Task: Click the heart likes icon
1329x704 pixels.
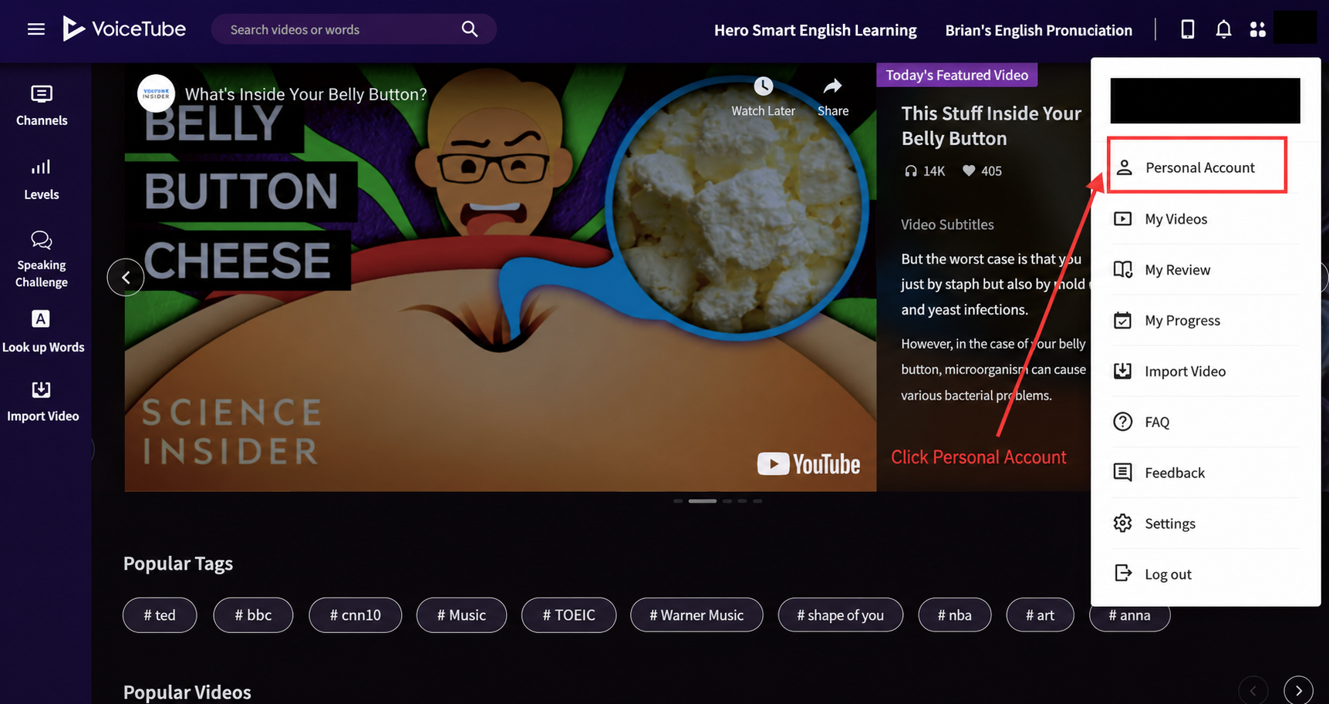Action: (x=969, y=171)
